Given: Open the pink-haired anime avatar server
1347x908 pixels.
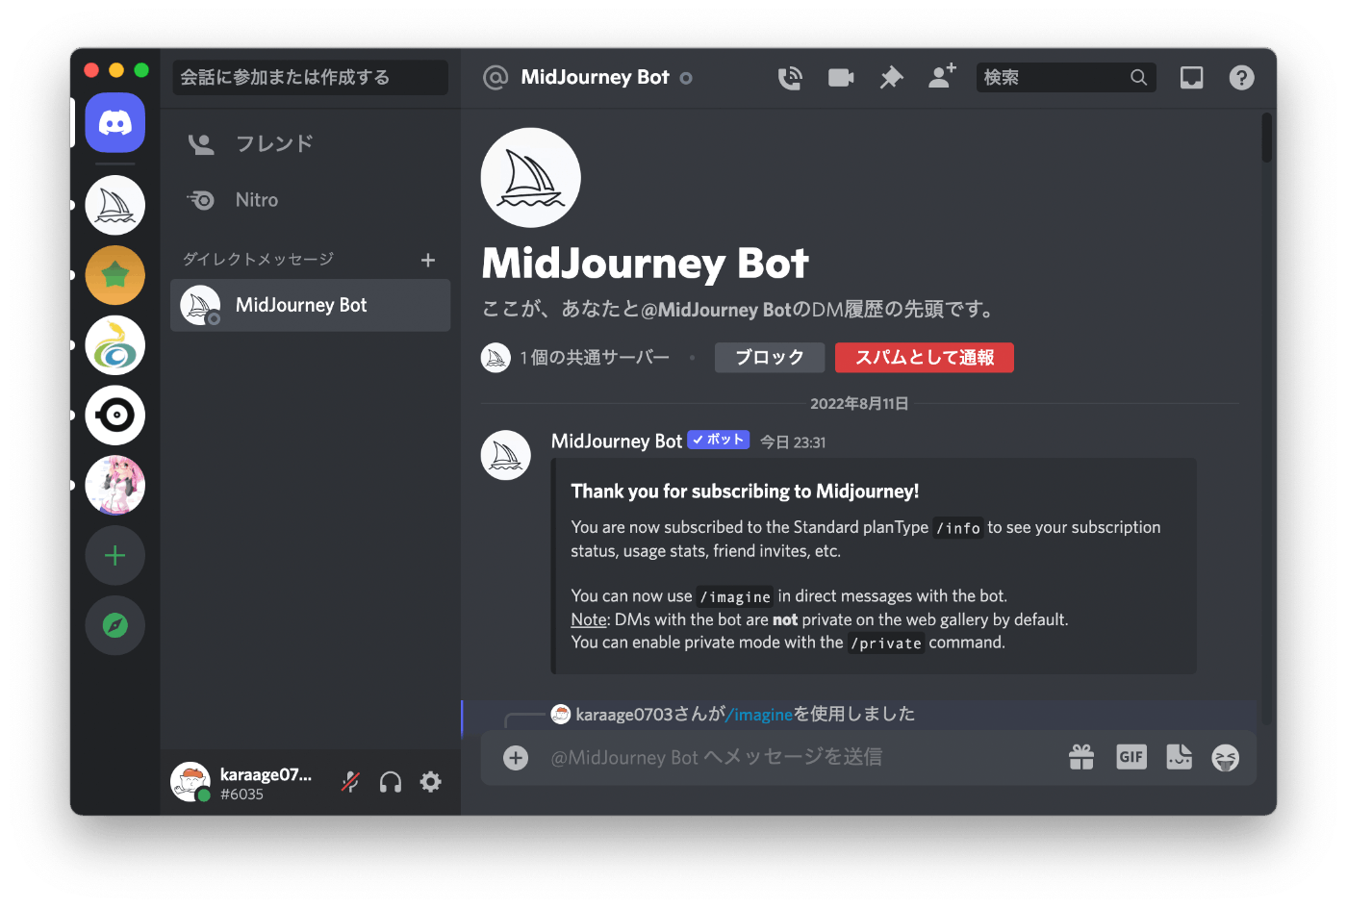Looking at the screenshot, I should (115, 486).
